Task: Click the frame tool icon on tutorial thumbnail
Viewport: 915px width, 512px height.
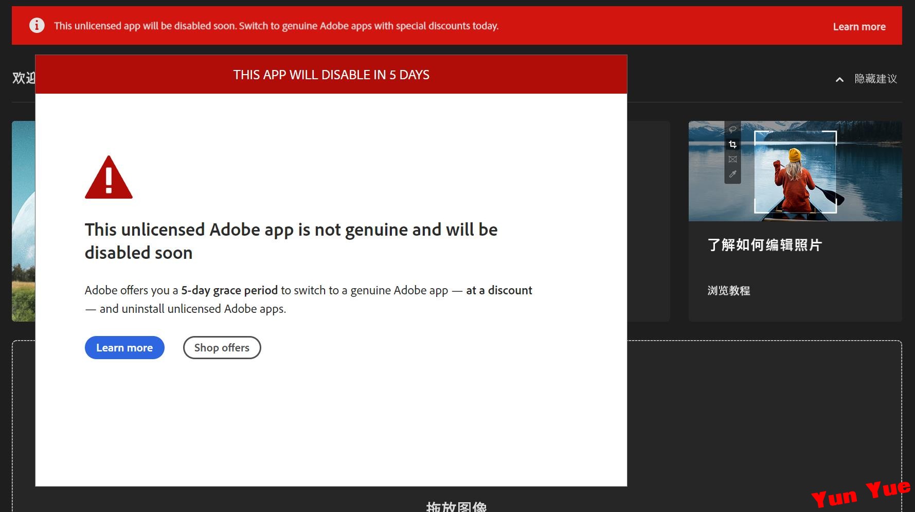Action: (x=732, y=160)
